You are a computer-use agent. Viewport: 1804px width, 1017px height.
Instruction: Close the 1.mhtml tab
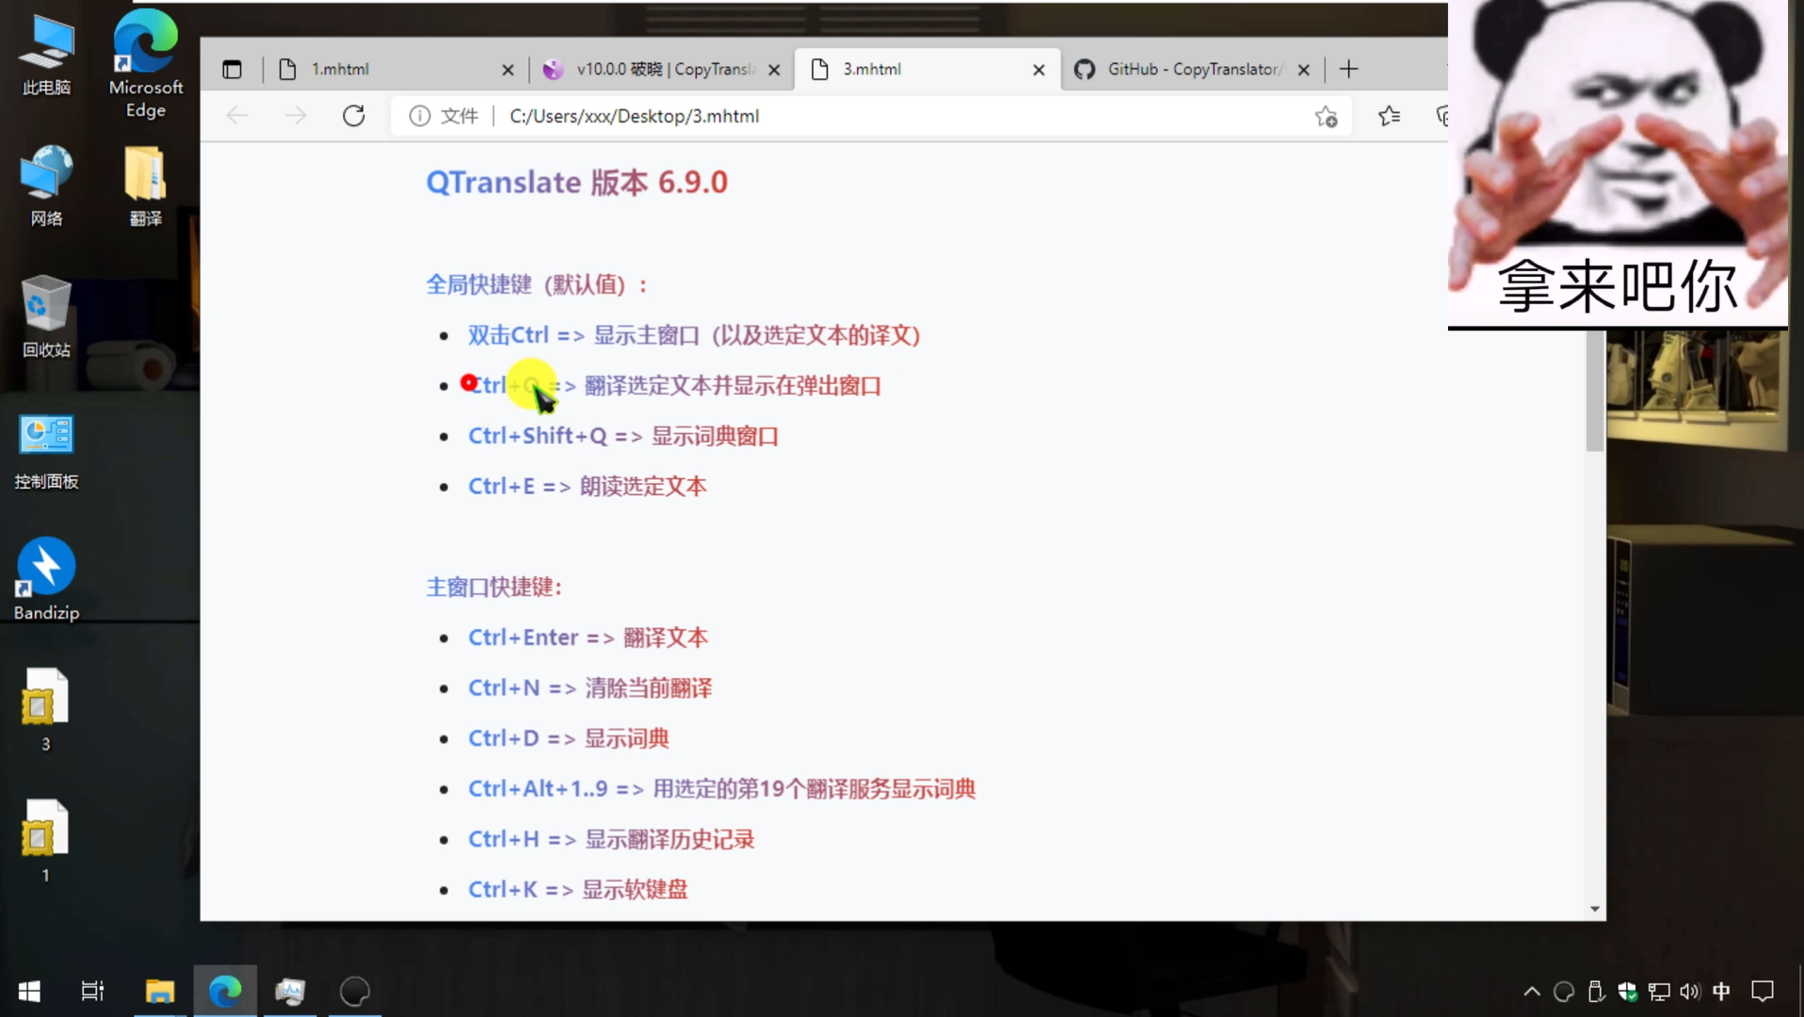(x=507, y=70)
